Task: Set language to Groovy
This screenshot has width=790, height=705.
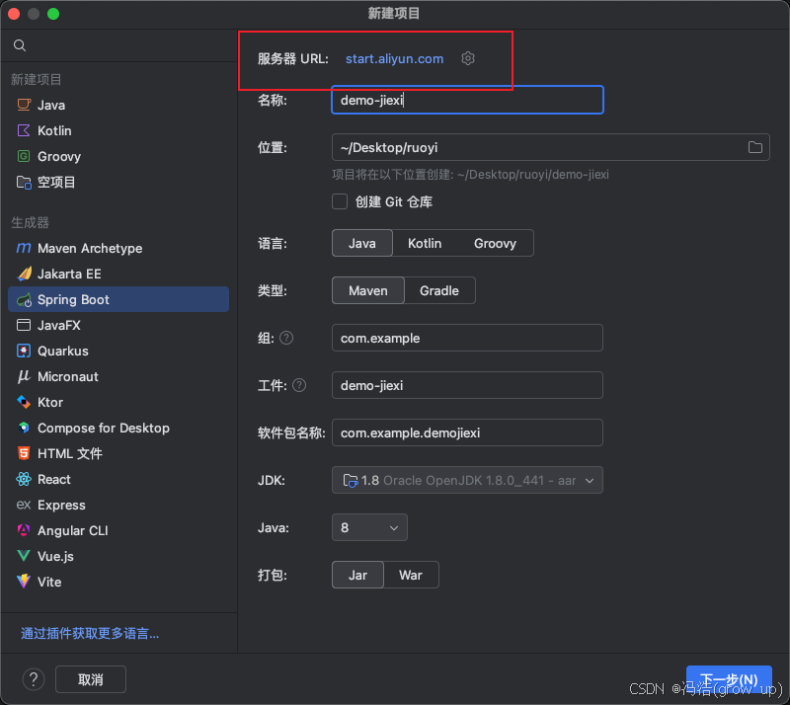Action: [x=496, y=244]
